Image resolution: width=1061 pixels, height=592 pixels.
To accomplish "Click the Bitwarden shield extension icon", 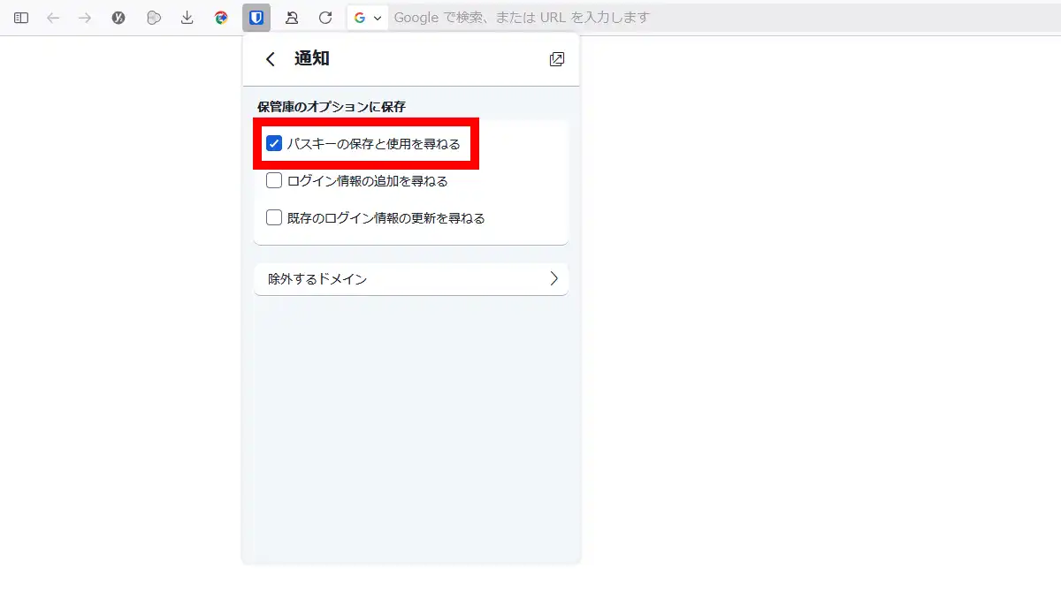I will (x=256, y=18).
